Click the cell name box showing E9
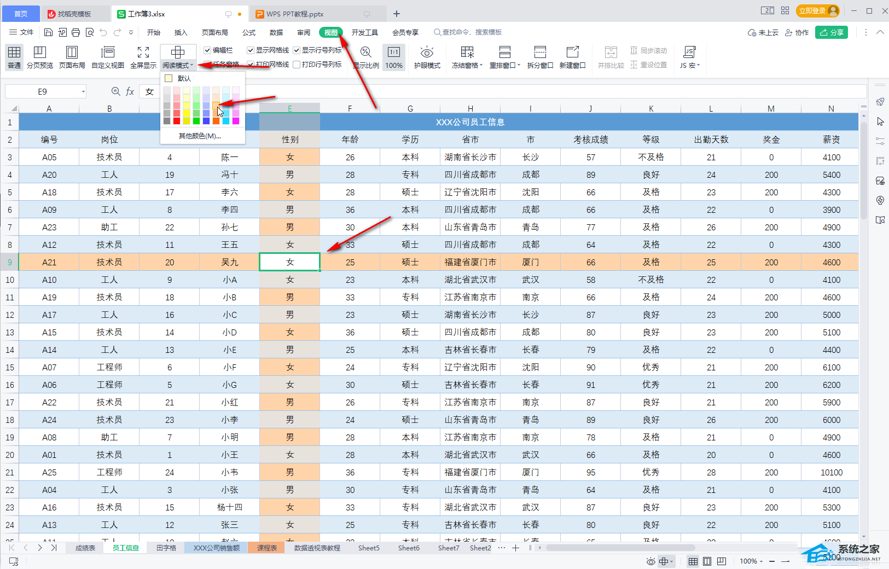 [x=43, y=91]
